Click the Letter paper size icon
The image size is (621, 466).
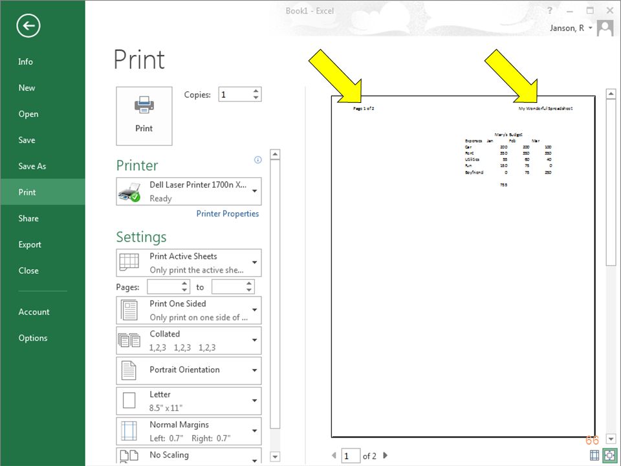[x=129, y=400]
